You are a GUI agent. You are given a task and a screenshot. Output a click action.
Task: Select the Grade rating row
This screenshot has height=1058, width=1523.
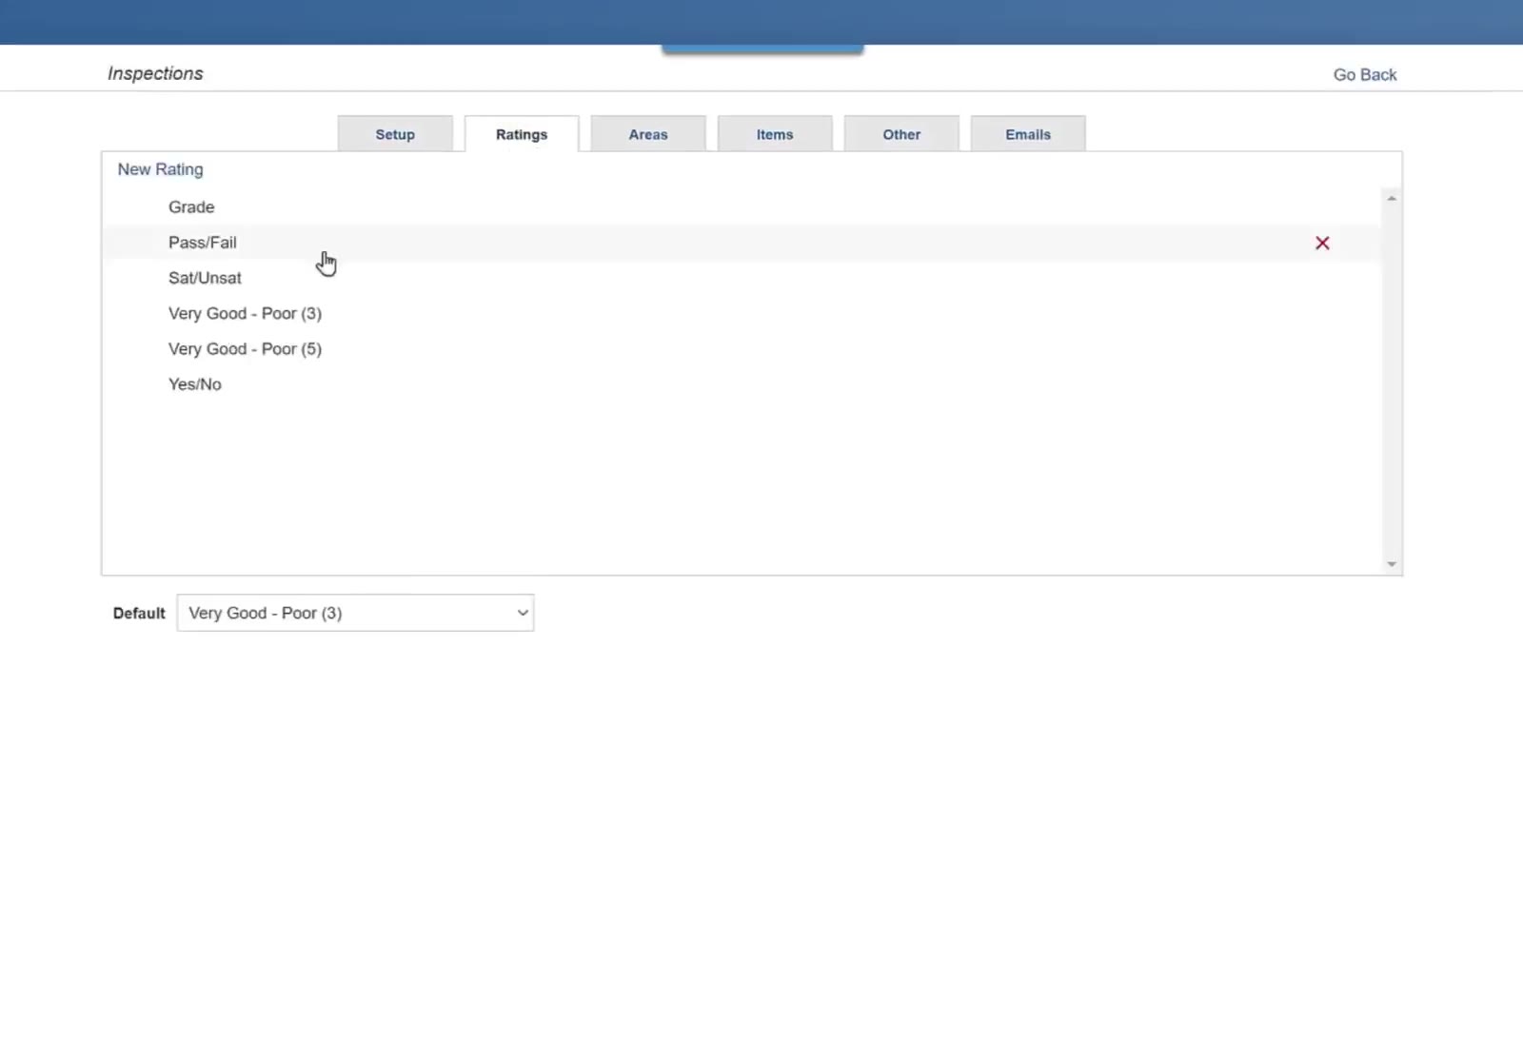click(x=742, y=206)
